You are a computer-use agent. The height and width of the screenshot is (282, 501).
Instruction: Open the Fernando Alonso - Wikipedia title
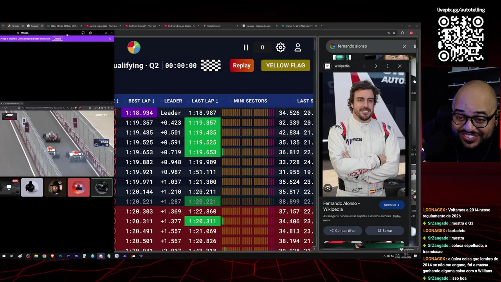click(341, 206)
